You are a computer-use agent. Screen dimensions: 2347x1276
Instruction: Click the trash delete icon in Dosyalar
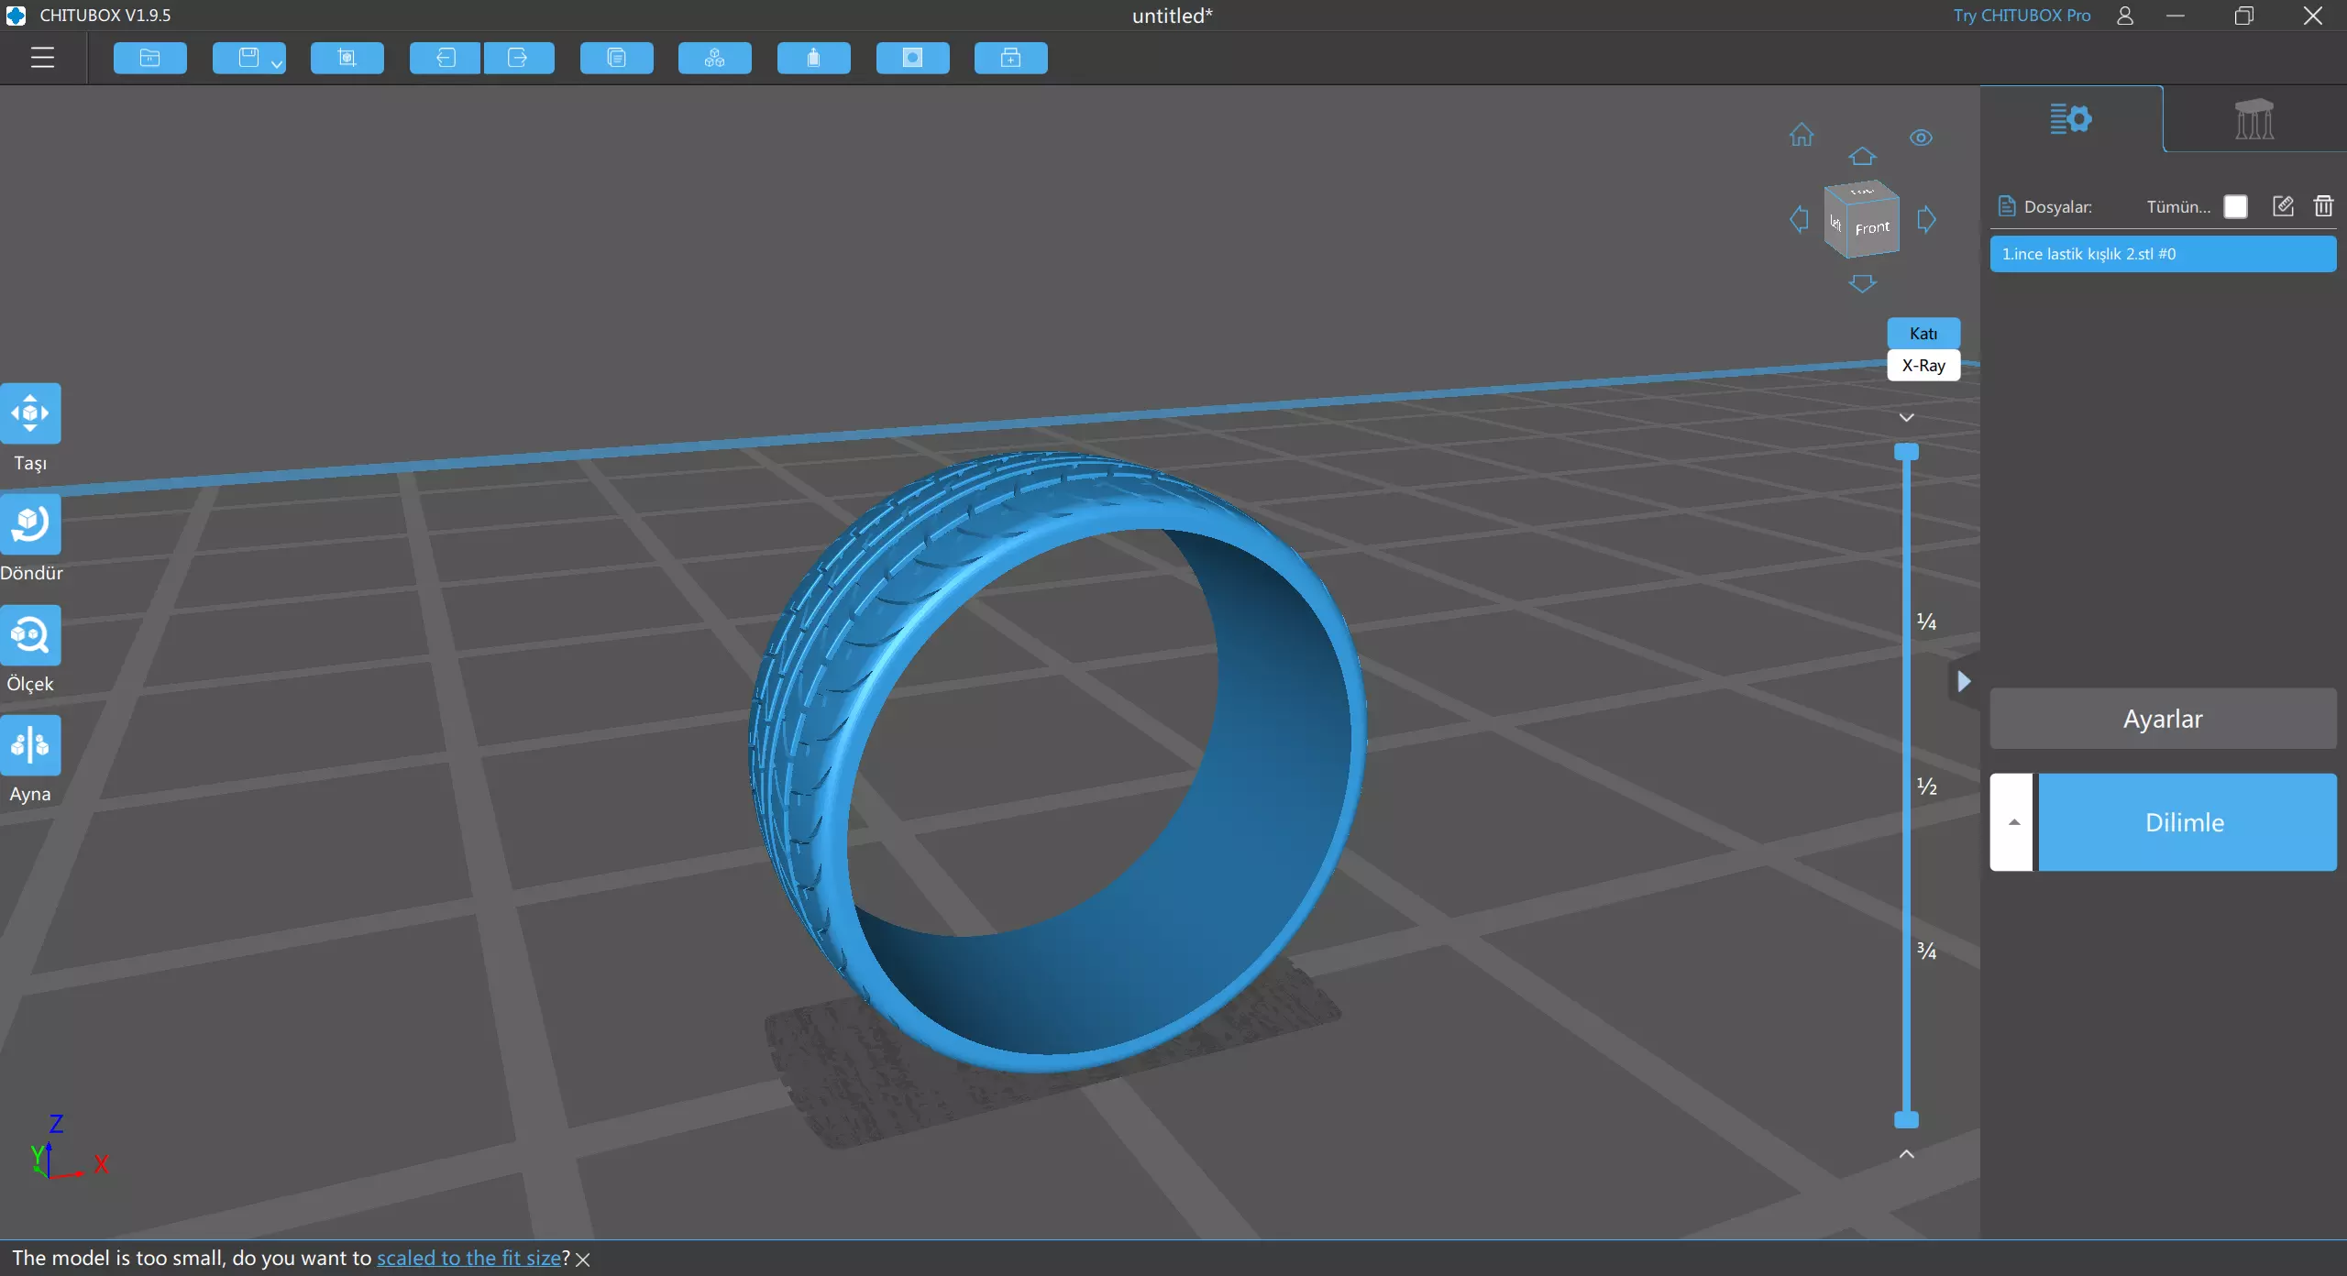tap(2323, 206)
